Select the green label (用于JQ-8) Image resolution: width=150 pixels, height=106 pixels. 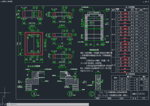62,67
